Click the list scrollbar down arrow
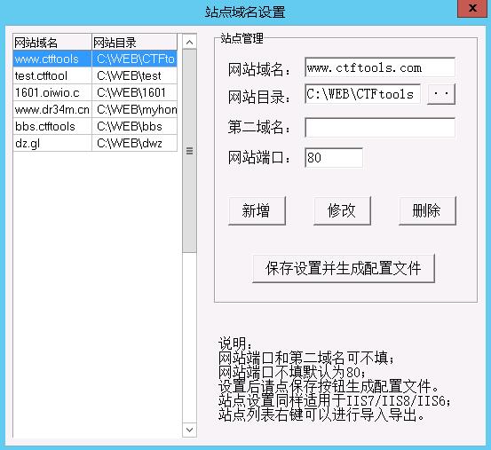The height and width of the screenshot is (450, 491). pos(189,430)
